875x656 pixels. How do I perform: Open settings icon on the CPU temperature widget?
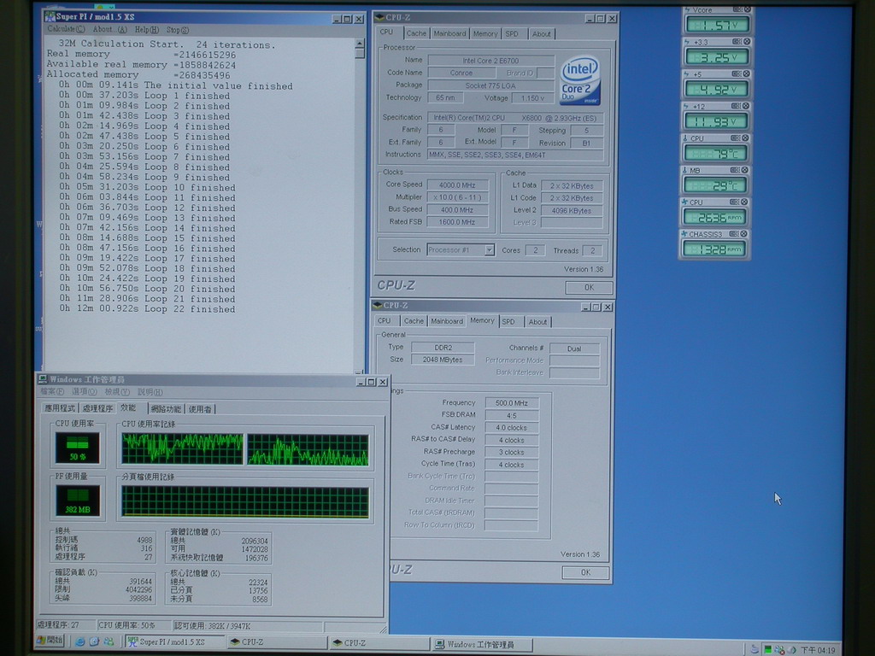(x=736, y=138)
